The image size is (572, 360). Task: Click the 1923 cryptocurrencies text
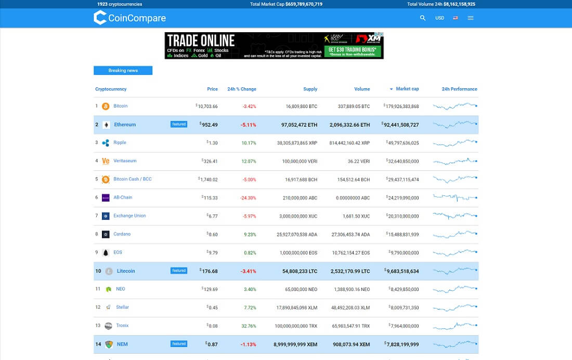tap(120, 4)
